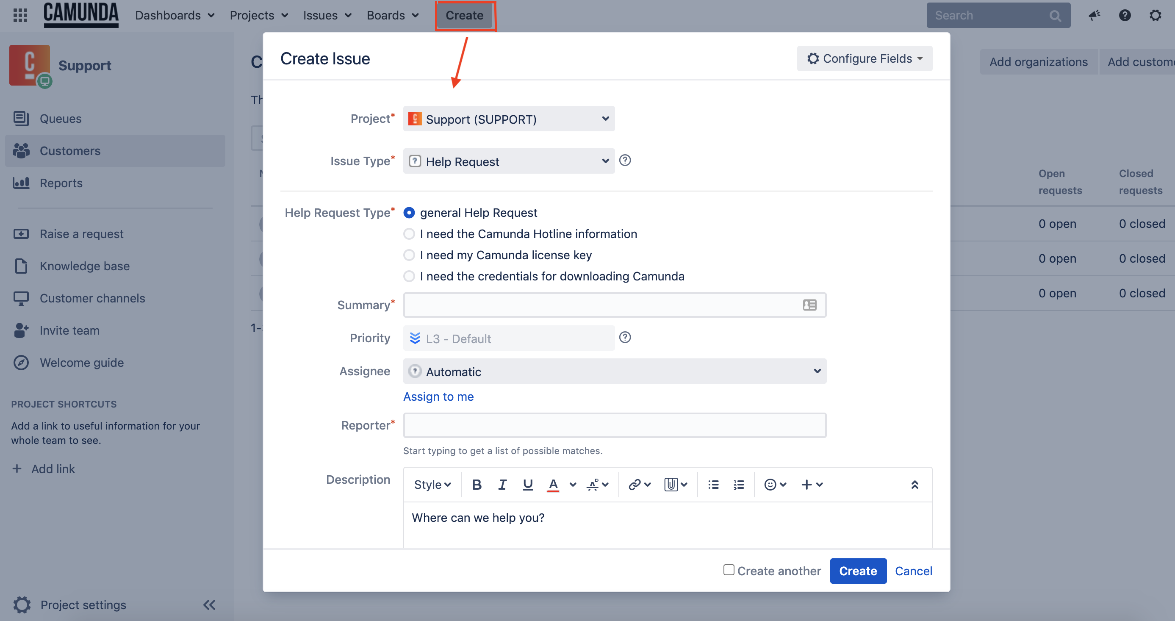Click the italic formatting icon
Viewport: 1175px width, 621px height.
coord(501,484)
